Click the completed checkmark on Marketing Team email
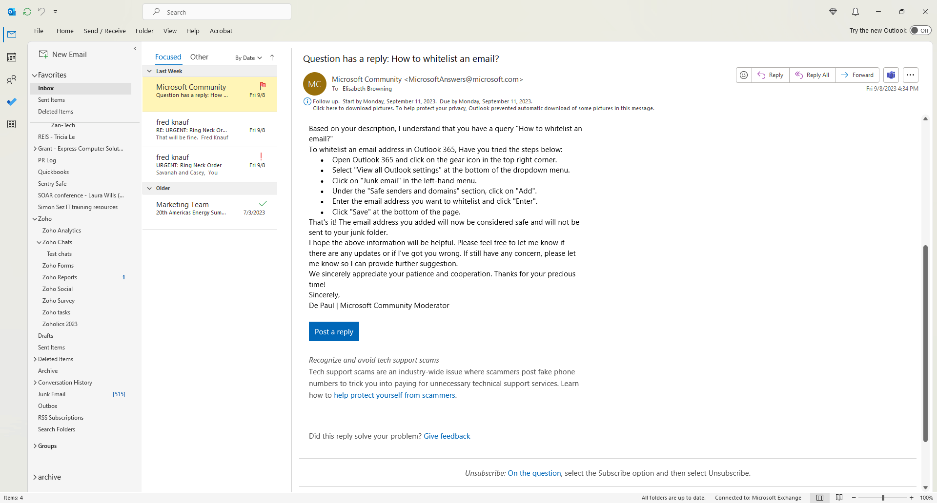 pyautogui.click(x=263, y=203)
